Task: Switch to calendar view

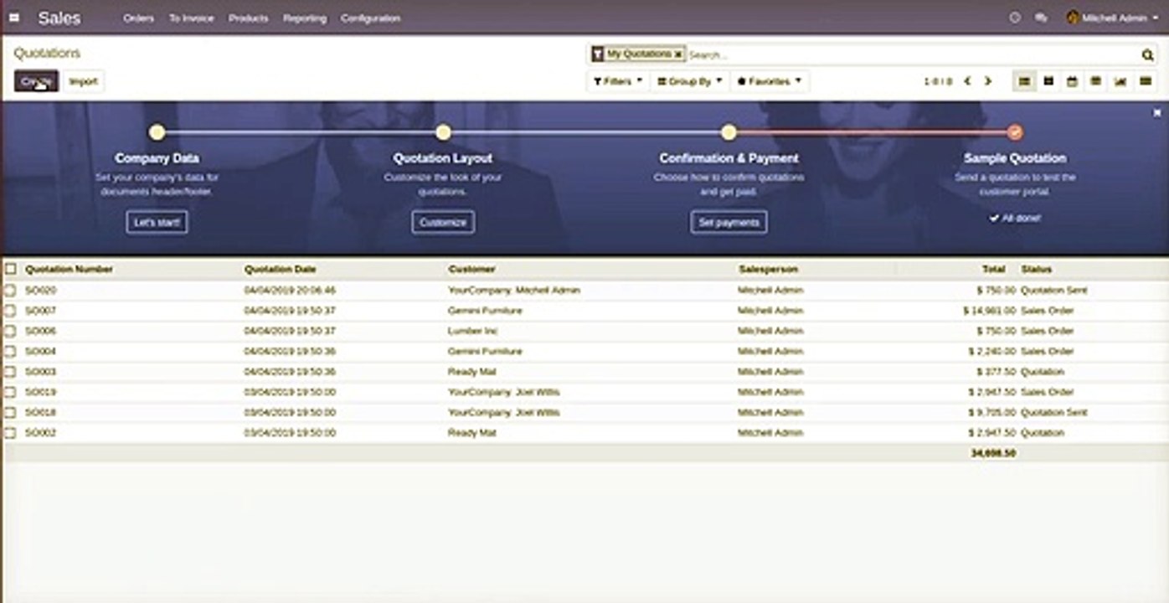Action: pos(1072,81)
